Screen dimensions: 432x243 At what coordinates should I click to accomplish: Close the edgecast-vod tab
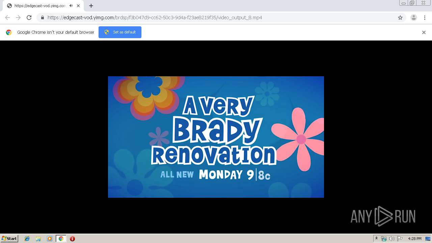pyautogui.click(x=78, y=6)
